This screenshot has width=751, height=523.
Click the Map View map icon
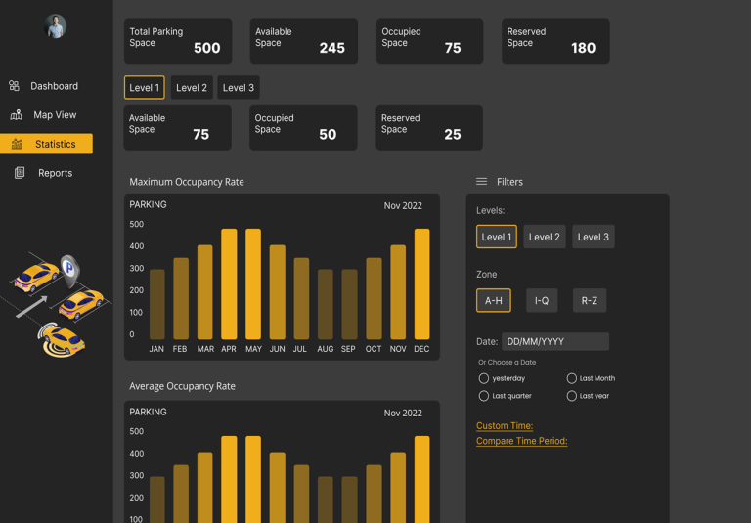tap(16, 115)
